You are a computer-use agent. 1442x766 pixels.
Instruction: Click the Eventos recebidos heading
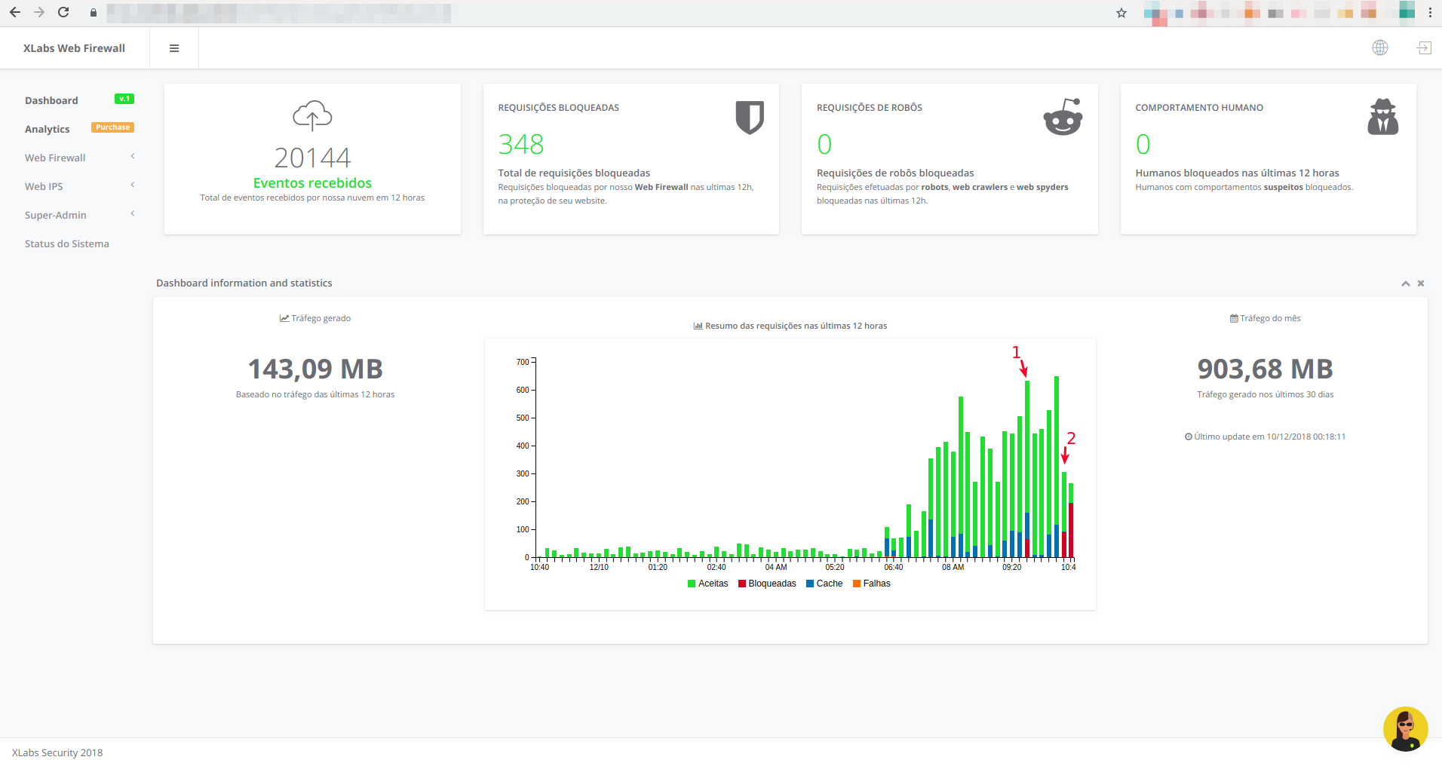(x=312, y=183)
